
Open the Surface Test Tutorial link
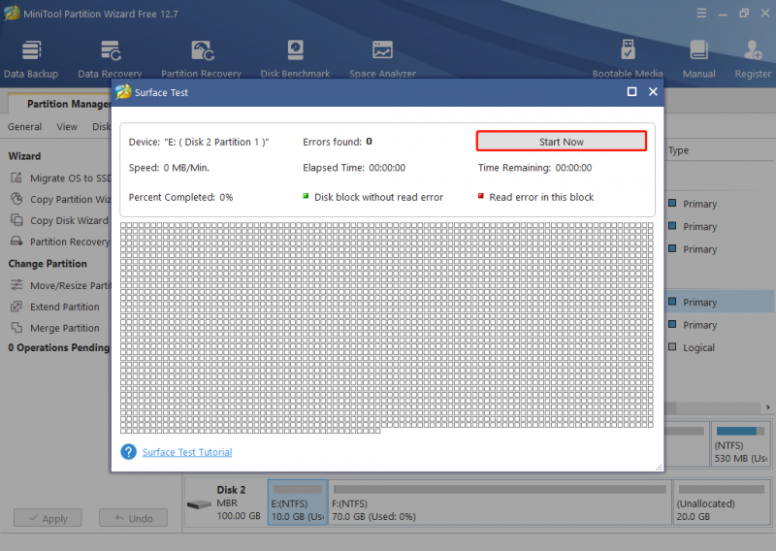(187, 452)
